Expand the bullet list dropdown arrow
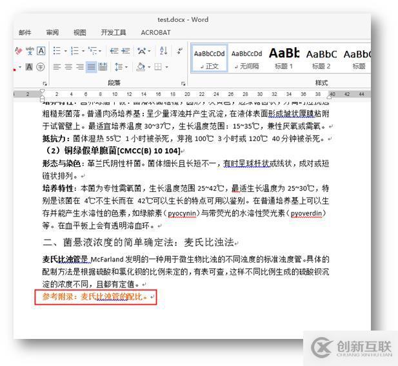 (66, 51)
